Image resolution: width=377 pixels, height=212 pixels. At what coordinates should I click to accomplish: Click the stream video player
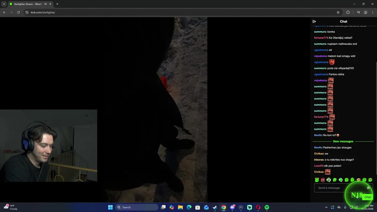click(x=155, y=110)
